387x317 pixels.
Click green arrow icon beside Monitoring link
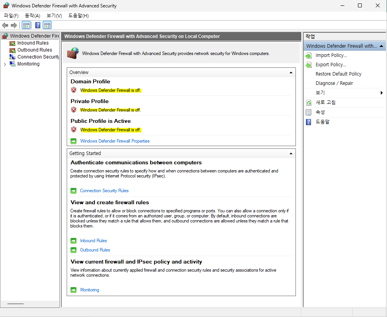(74, 290)
